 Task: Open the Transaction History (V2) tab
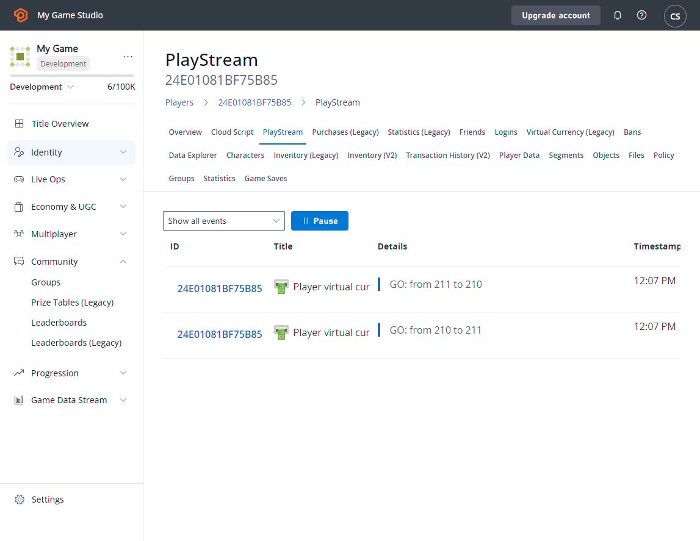[x=448, y=155]
